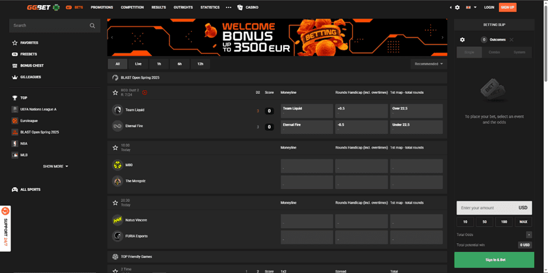Click the betting slip settings gear
This screenshot has width=548, height=273.
point(462,40)
